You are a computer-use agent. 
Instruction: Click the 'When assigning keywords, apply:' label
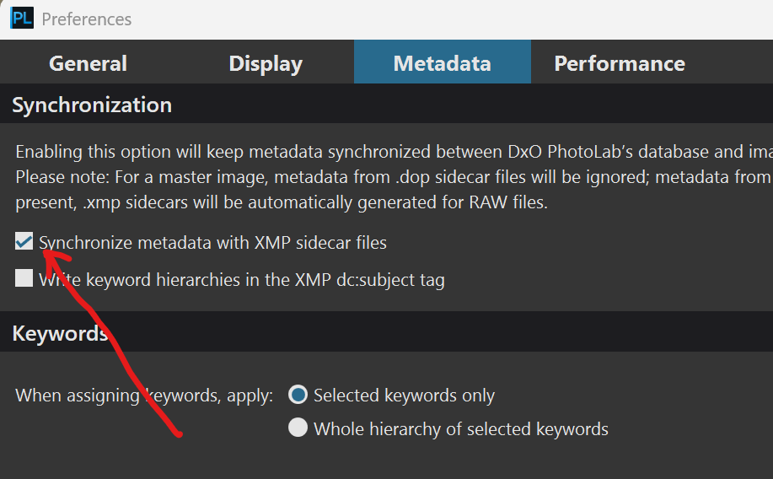(x=144, y=395)
